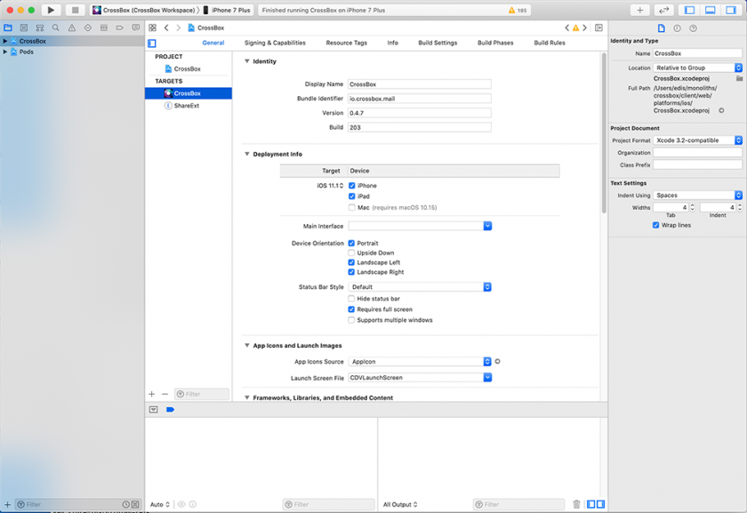Click the Version number field
This screenshot has width=747, height=513.
(x=419, y=113)
